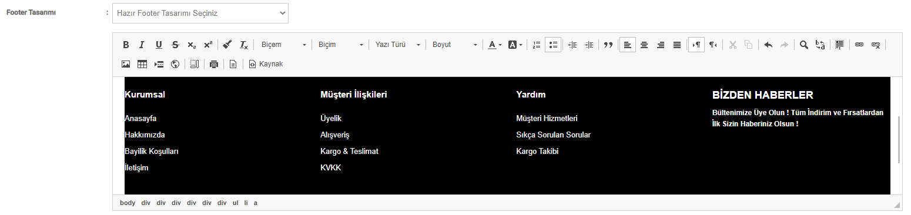
Task: Insert a block quote
Action: click(608, 45)
